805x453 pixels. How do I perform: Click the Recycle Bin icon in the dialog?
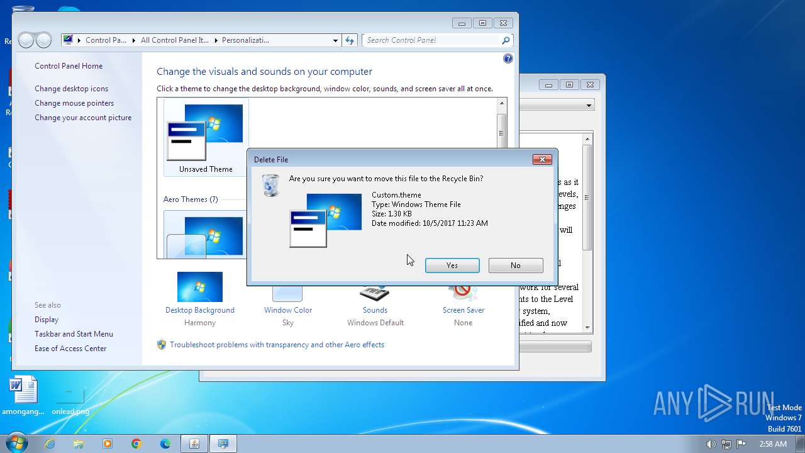(270, 186)
